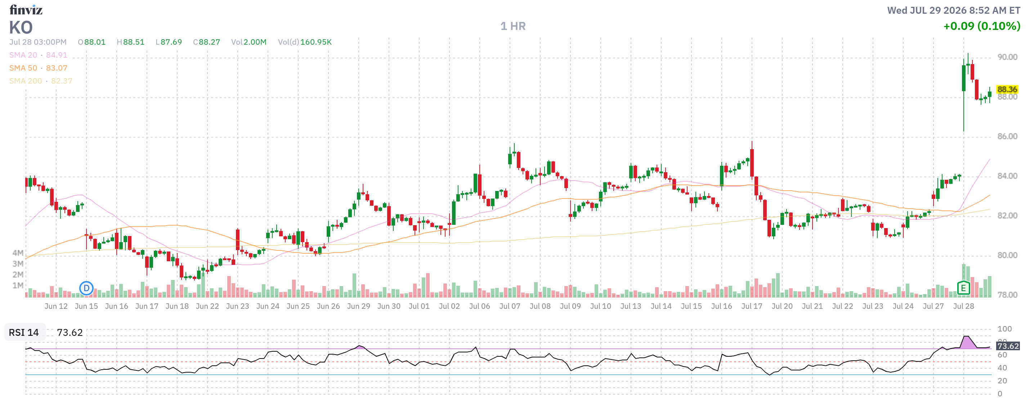Click the Jun 15 date label
1030x405 pixels.
[86, 306]
